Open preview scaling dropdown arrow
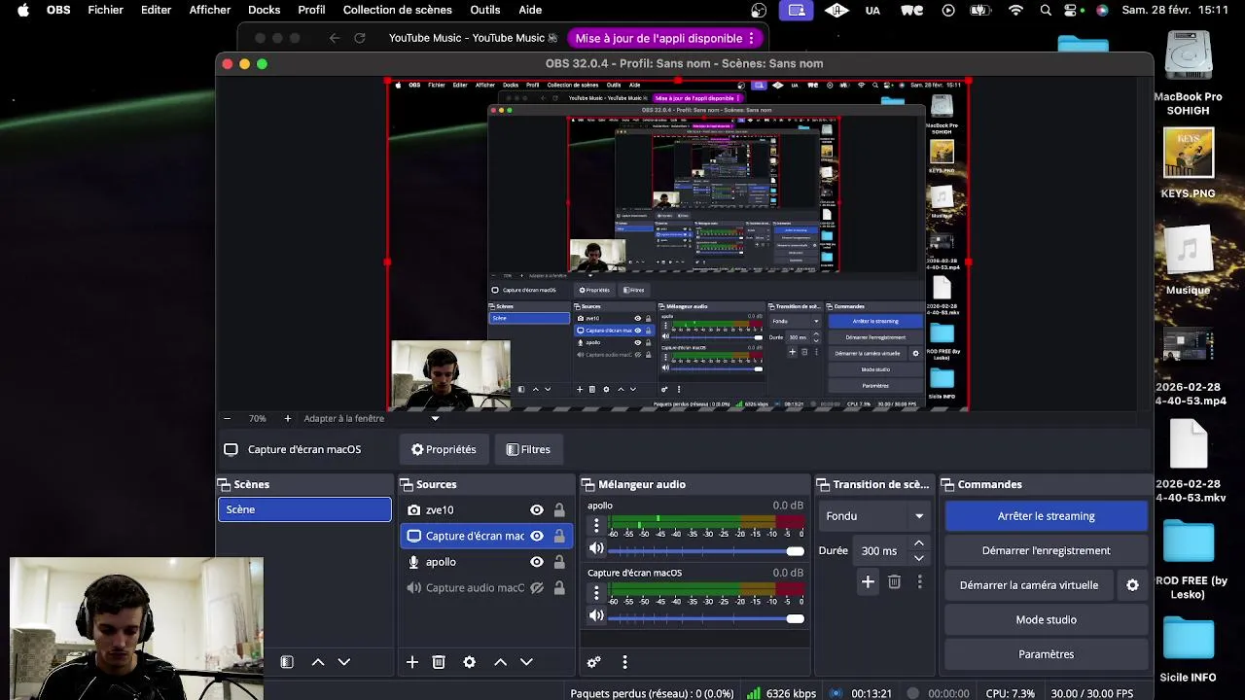This screenshot has width=1245, height=700. [x=435, y=419]
